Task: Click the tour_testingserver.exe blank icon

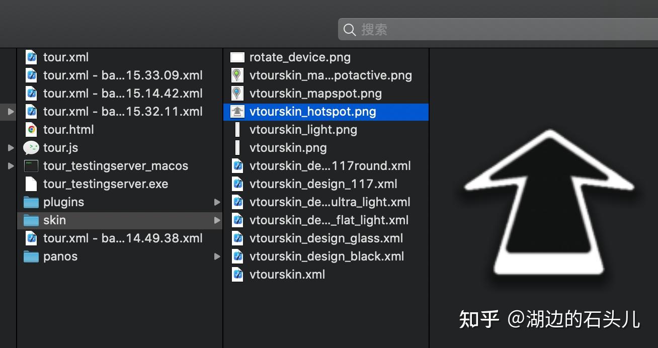Action: pyautogui.click(x=31, y=184)
